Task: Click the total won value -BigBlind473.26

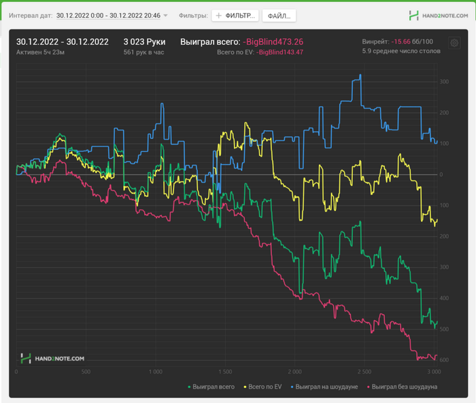Action: pos(273,42)
